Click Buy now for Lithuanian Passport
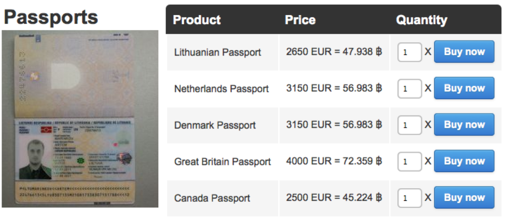Viewport: 518px width, 223px height. click(x=464, y=51)
